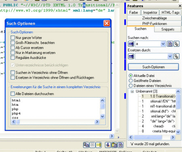The width and height of the screenshot is (182, 152).
Task: Check 'Suchen in Verzeichnis ohne Öffnen'
Action: pos(13,73)
